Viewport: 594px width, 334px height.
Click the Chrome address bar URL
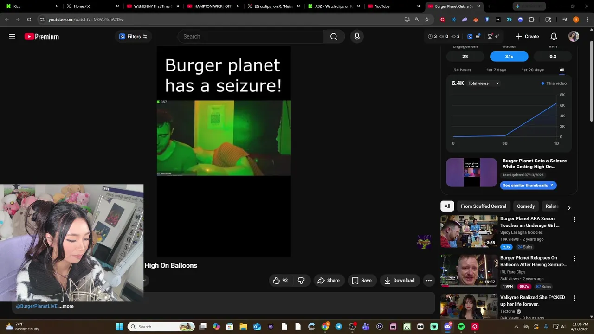(x=86, y=19)
